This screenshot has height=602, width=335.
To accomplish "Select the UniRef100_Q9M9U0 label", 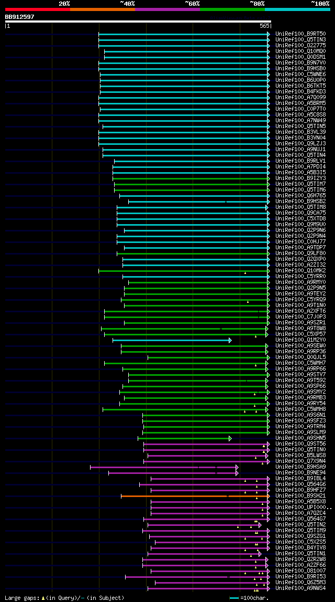I will point(300,225).
